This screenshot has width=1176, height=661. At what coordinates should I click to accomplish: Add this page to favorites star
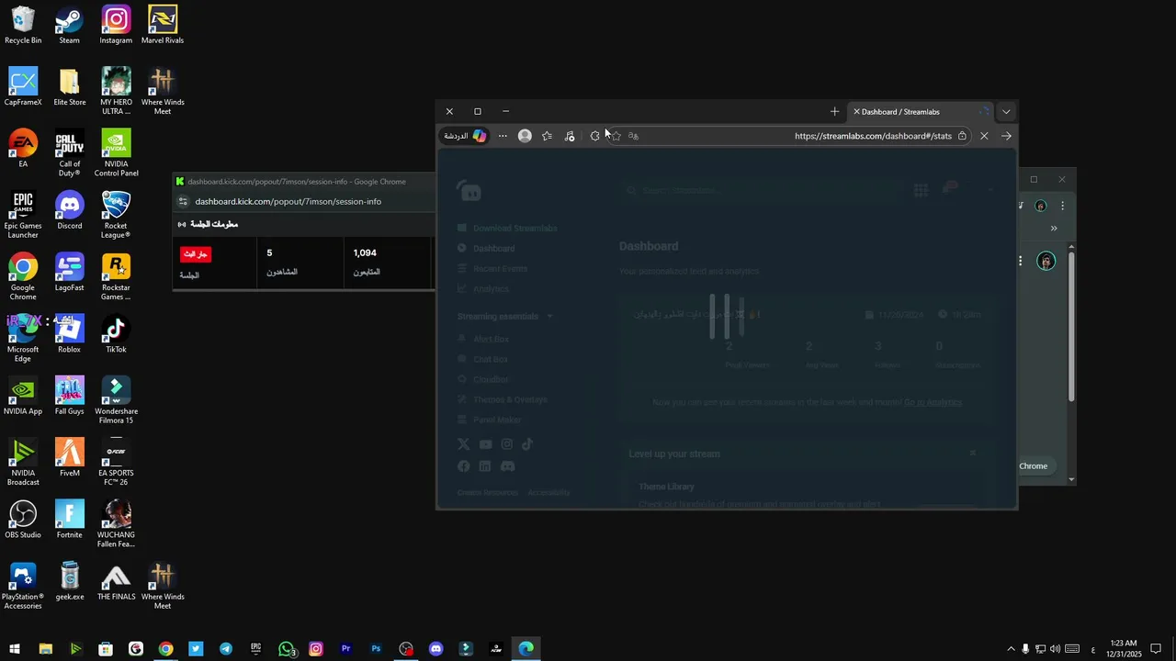616,136
